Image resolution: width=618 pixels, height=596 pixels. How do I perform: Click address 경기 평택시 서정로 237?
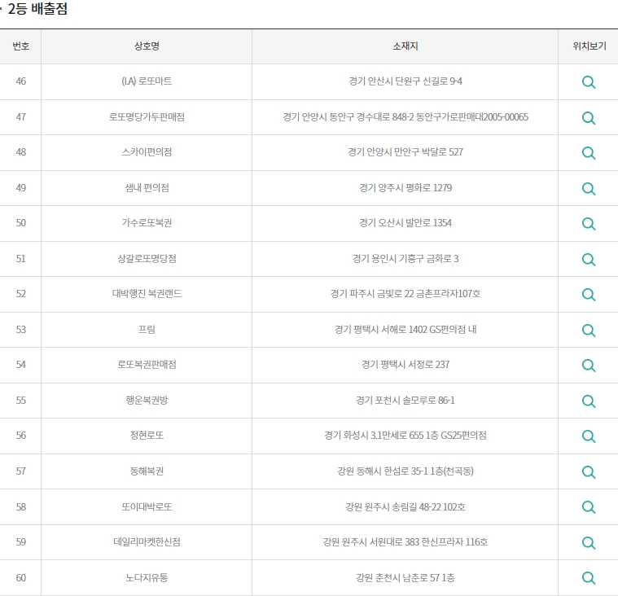click(x=405, y=365)
